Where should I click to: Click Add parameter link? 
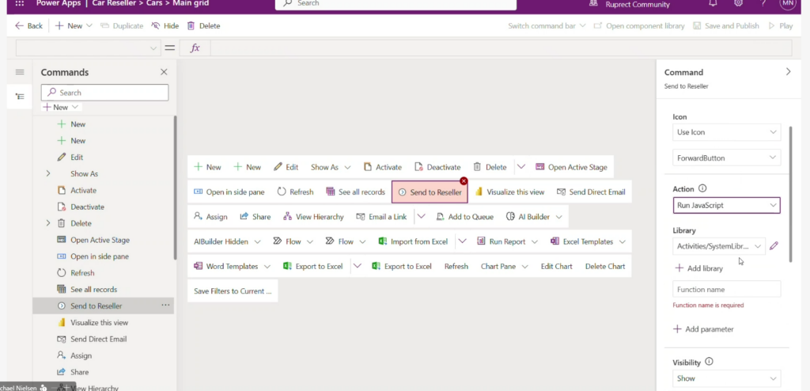click(x=703, y=329)
